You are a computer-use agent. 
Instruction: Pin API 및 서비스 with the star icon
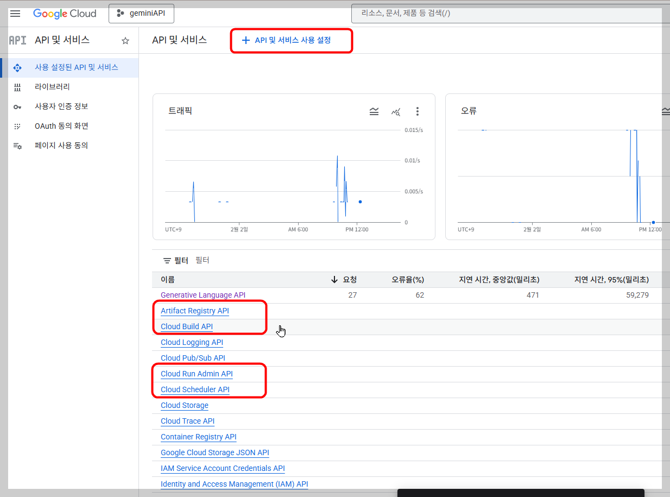[125, 41]
